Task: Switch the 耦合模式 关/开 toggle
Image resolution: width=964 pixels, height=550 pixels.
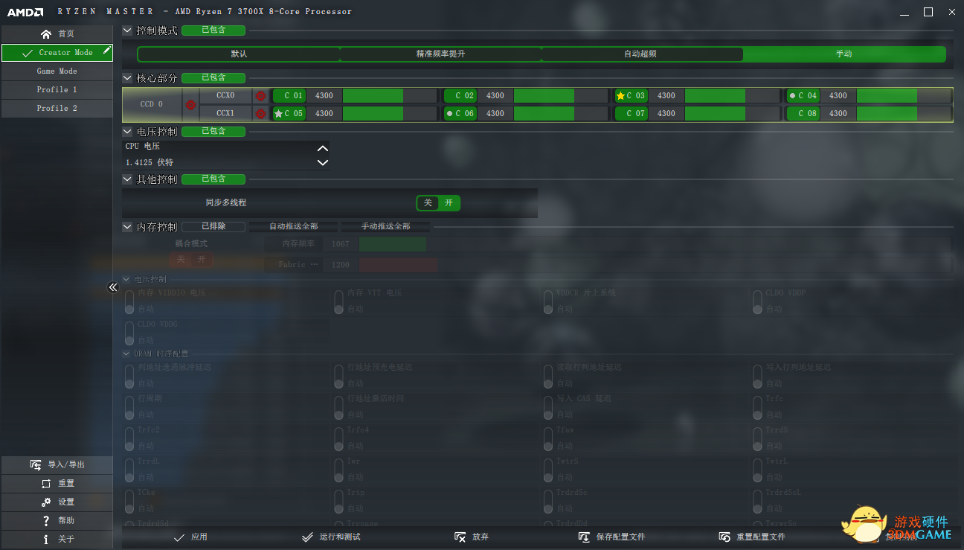Action: click(x=191, y=260)
